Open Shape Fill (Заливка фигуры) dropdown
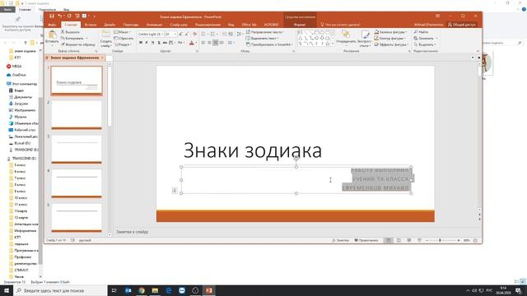 click(390, 32)
